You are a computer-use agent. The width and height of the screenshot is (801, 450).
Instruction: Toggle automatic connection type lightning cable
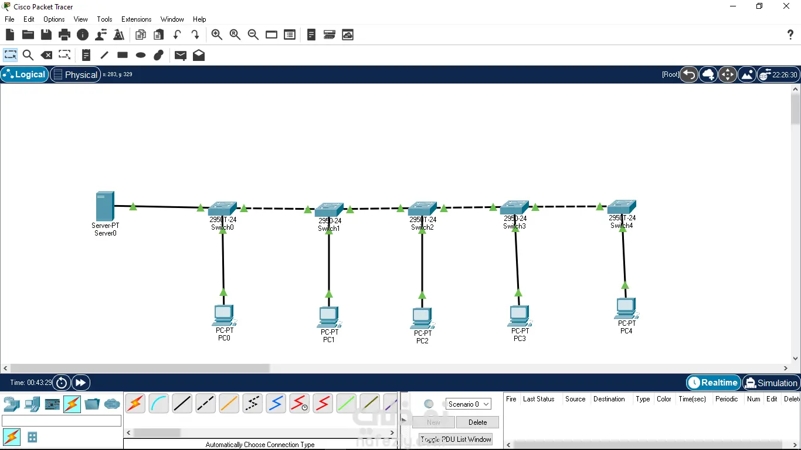(x=135, y=403)
